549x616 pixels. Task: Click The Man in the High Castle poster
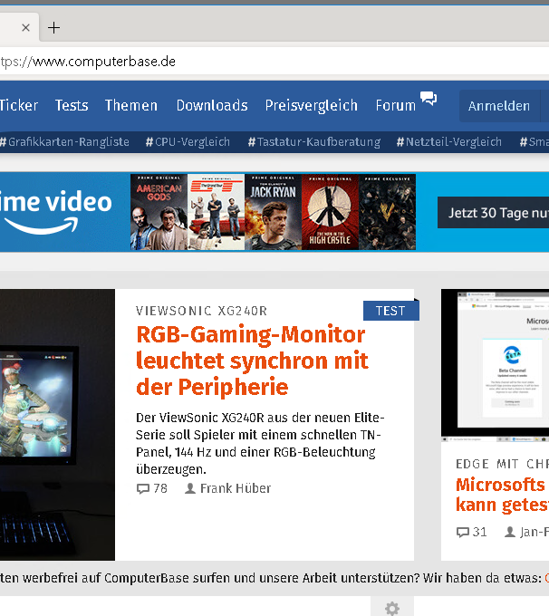point(330,212)
